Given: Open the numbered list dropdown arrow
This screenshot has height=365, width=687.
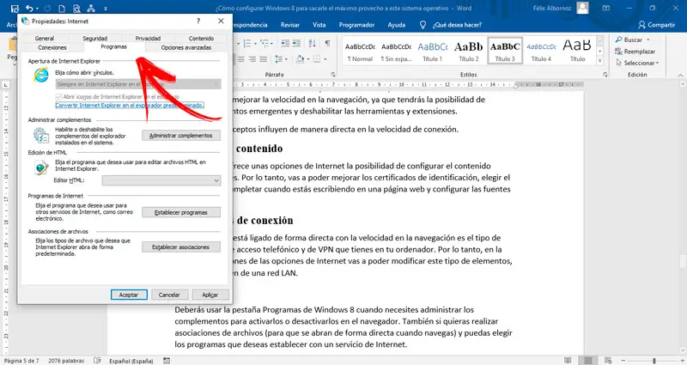Looking at the screenshot, I should coord(255,44).
